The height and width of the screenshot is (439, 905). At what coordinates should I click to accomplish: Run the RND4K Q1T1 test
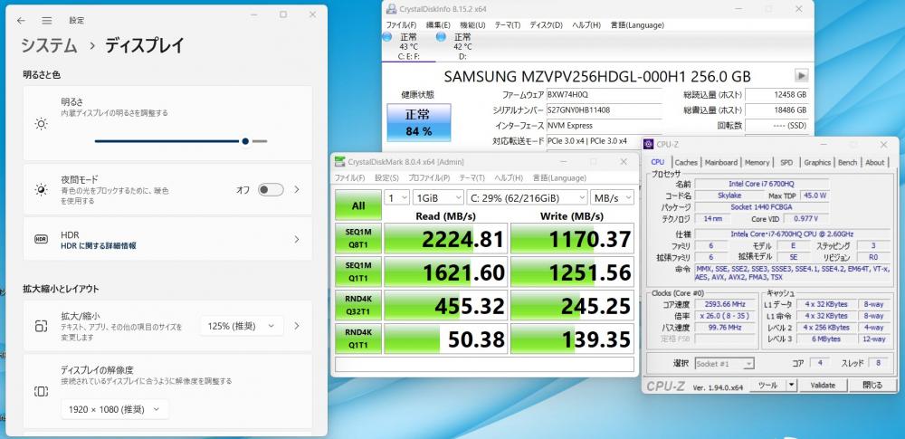(x=357, y=339)
